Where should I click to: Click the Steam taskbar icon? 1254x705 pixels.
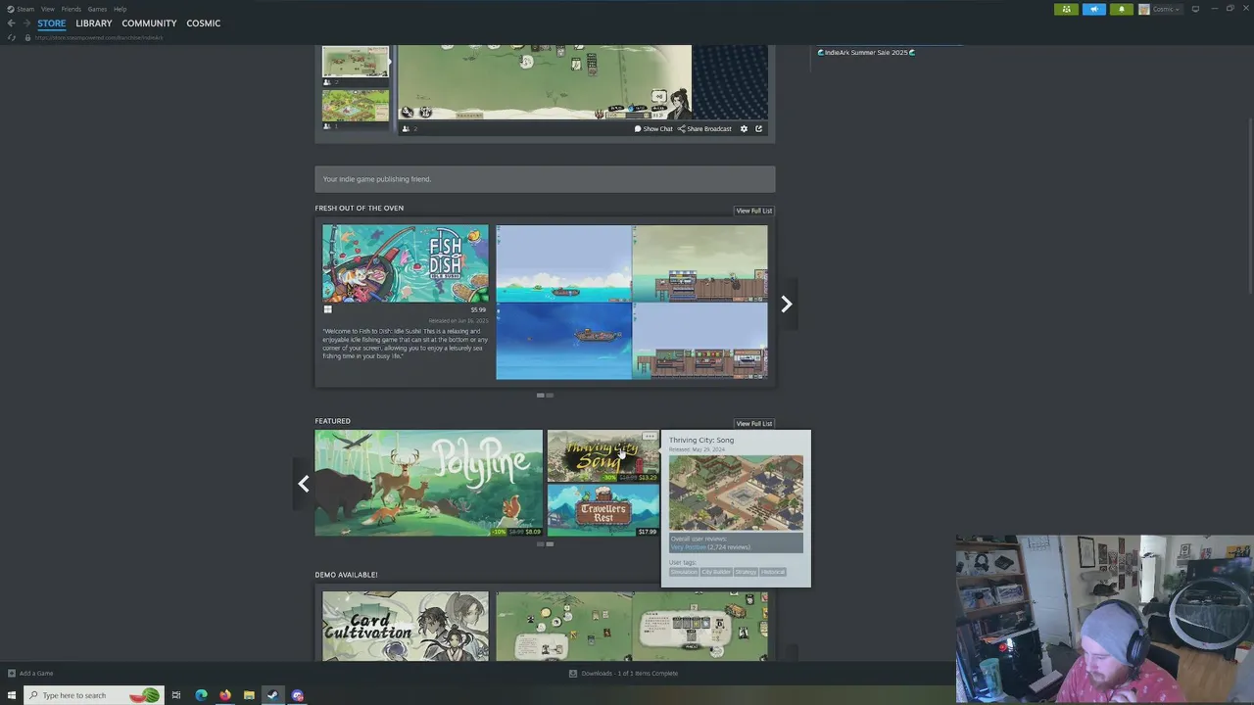pos(272,695)
